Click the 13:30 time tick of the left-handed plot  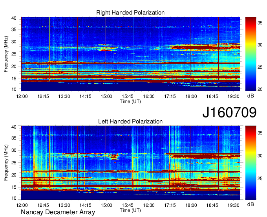64,205
